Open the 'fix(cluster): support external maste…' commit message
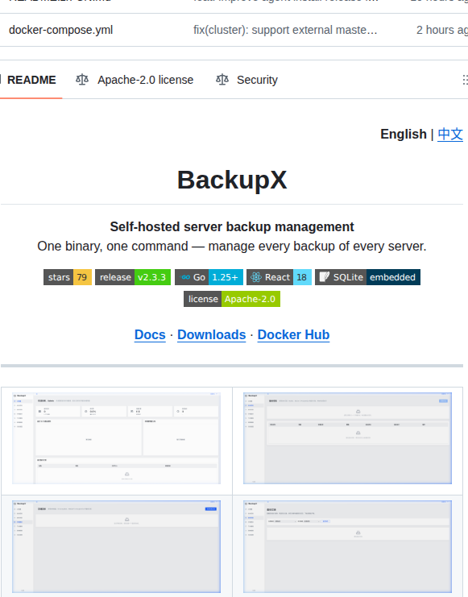The height and width of the screenshot is (597, 468). pyautogui.click(x=285, y=30)
